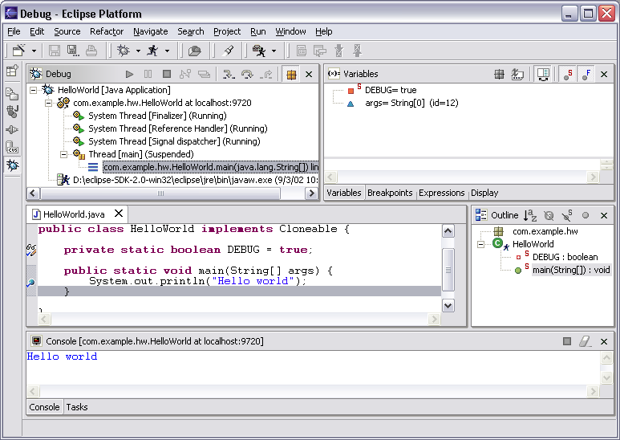Toggle Show Static Fields in Variables view

click(x=568, y=74)
